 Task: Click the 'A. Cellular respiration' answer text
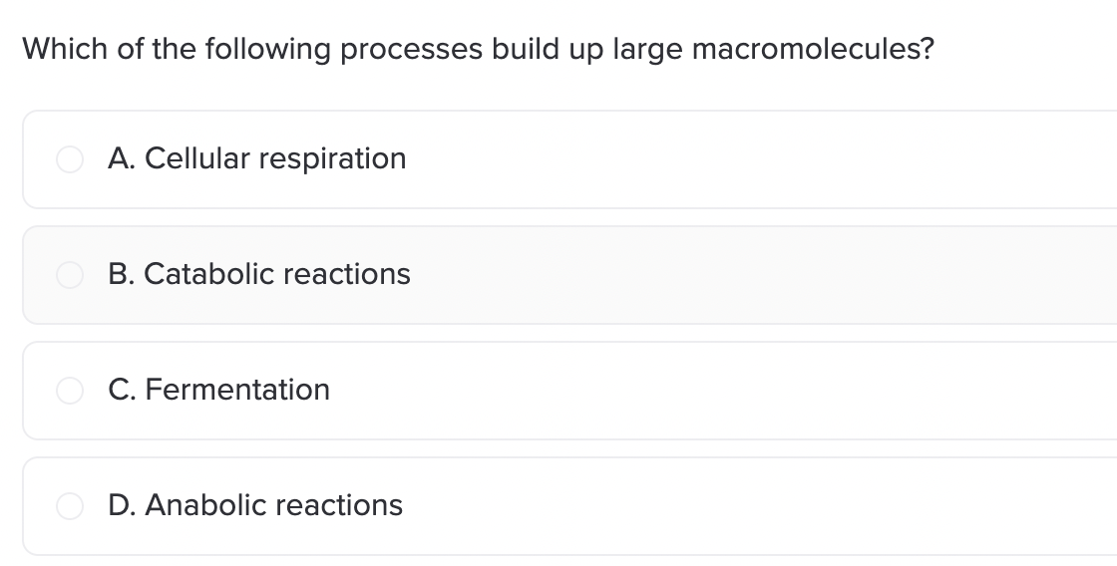pyautogui.click(x=257, y=158)
